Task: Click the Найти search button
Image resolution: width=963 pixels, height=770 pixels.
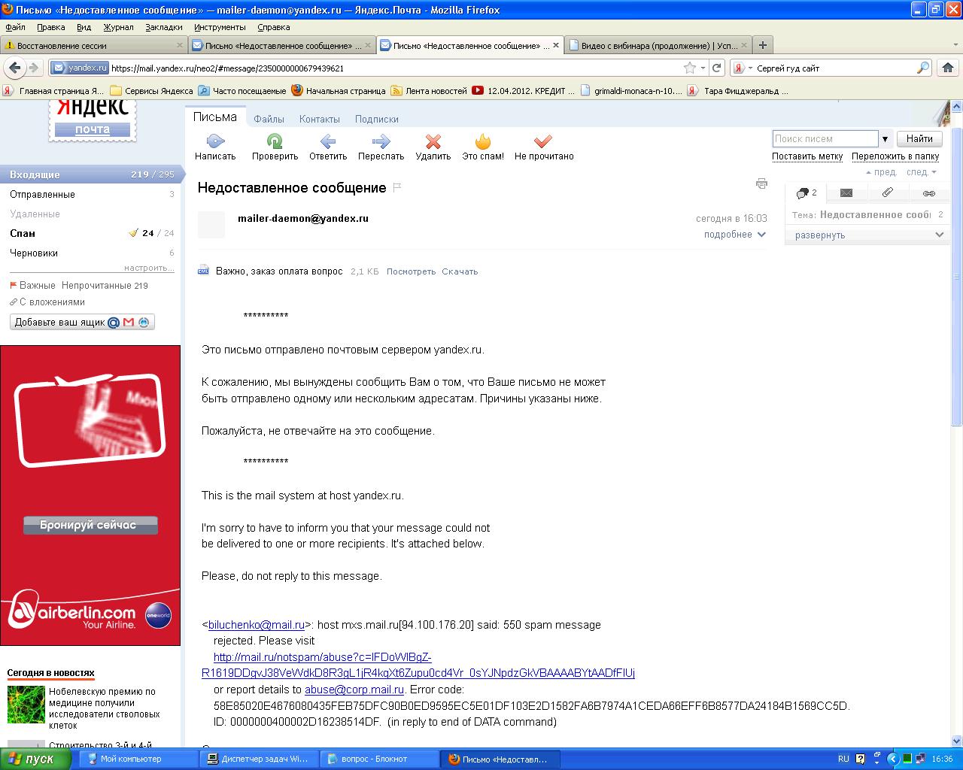Action: tap(919, 138)
